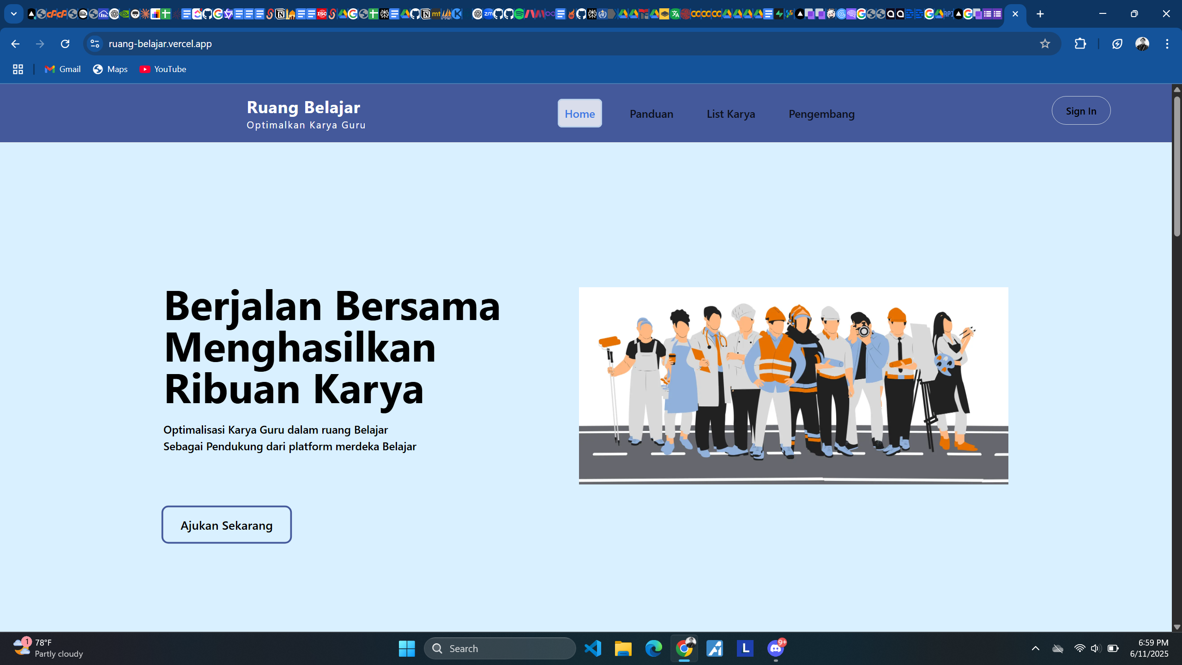Open File Explorer from taskbar
1182x665 pixels.
(623, 648)
